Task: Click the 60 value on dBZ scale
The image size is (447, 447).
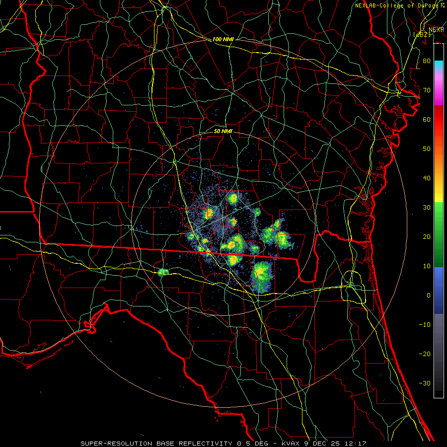Action: (x=427, y=120)
